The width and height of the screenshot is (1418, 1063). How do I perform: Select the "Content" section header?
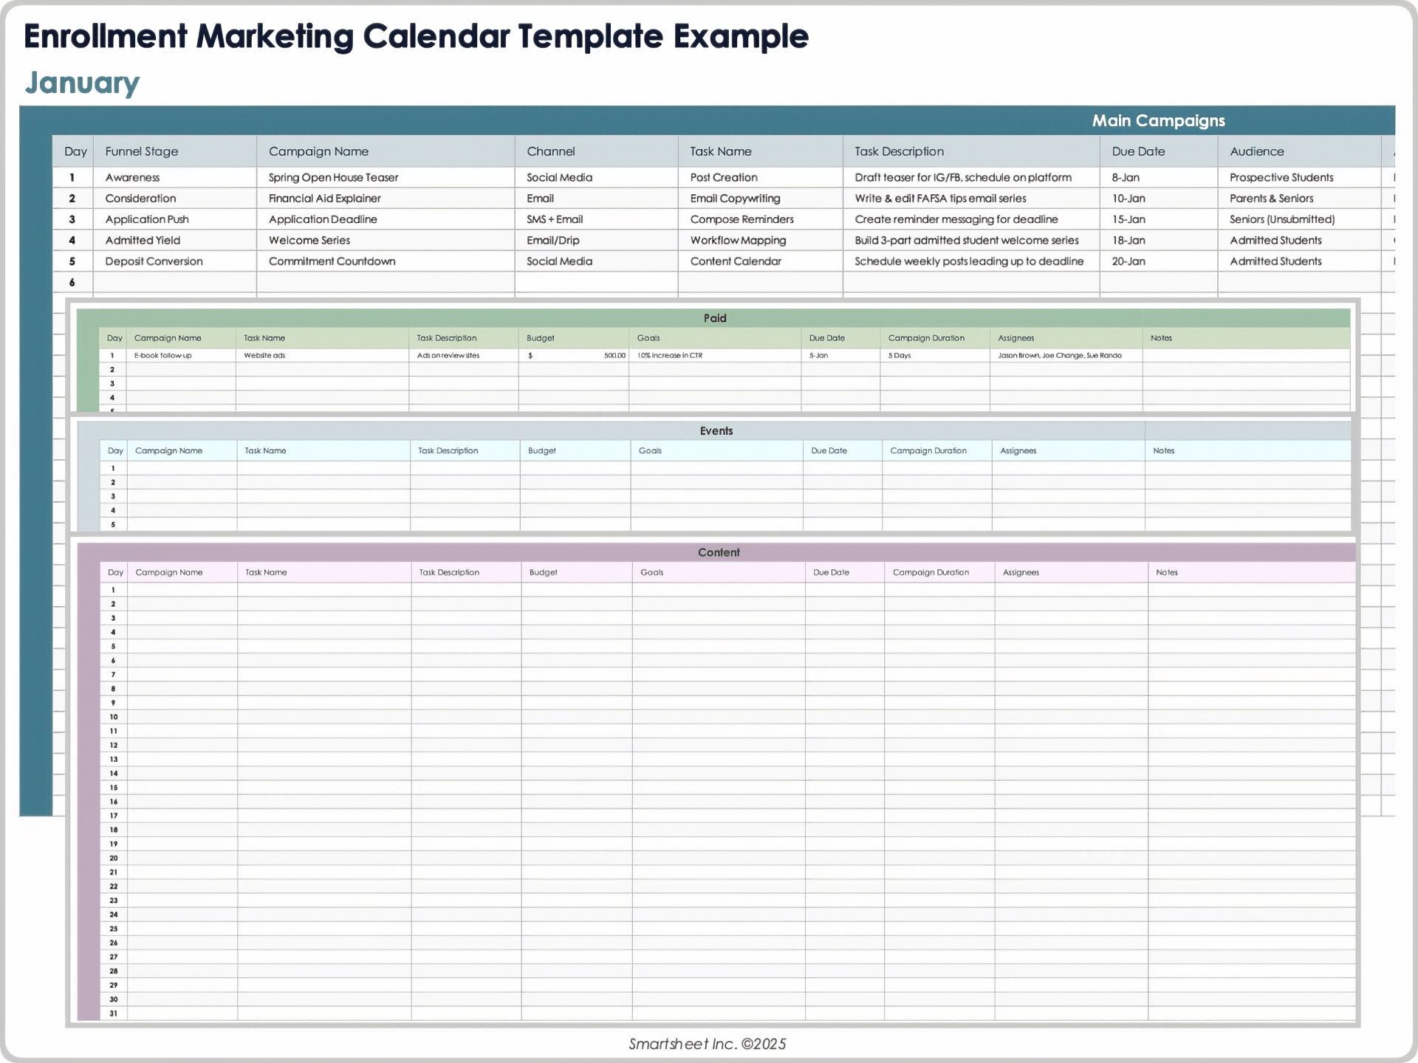718,551
